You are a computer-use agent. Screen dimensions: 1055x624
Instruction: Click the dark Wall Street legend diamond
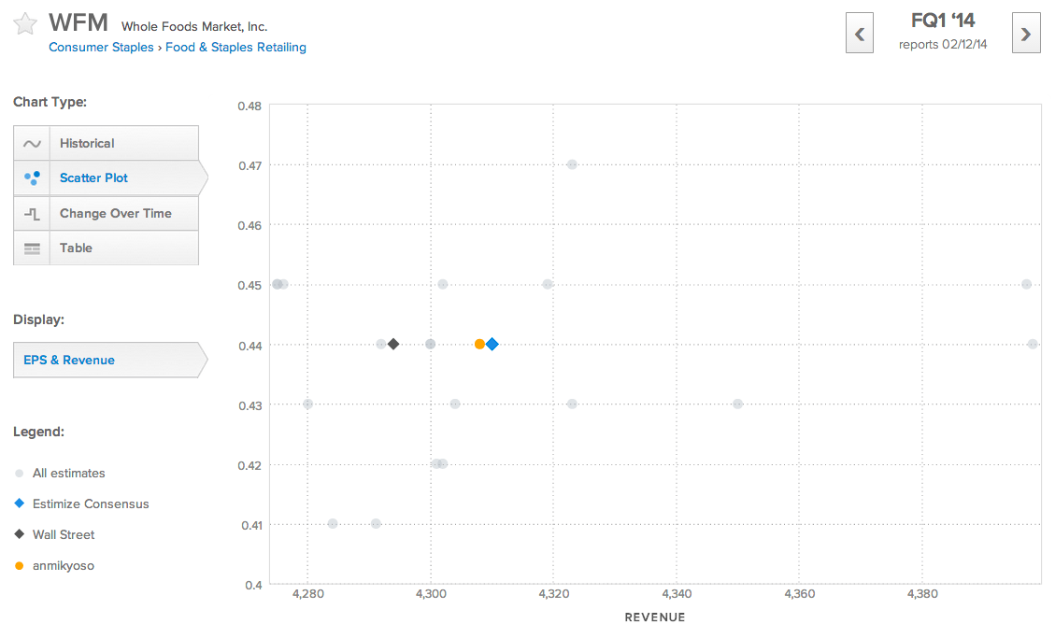click(x=19, y=534)
